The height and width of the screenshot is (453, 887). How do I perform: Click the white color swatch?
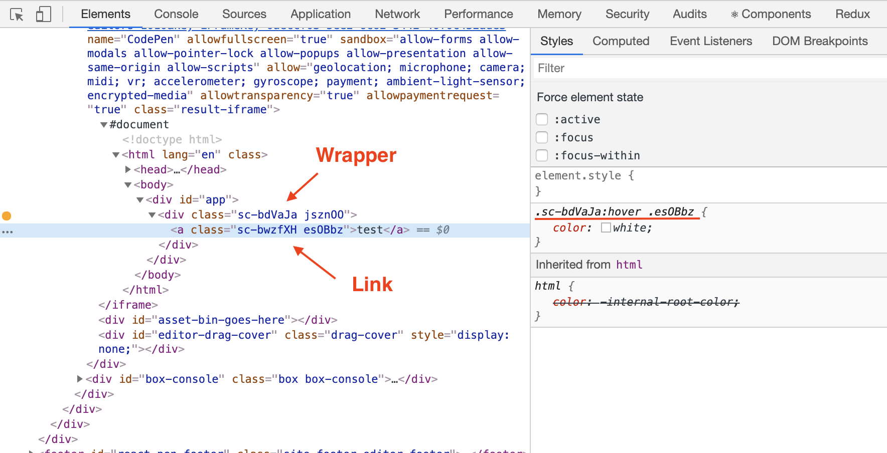coord(606,228)
